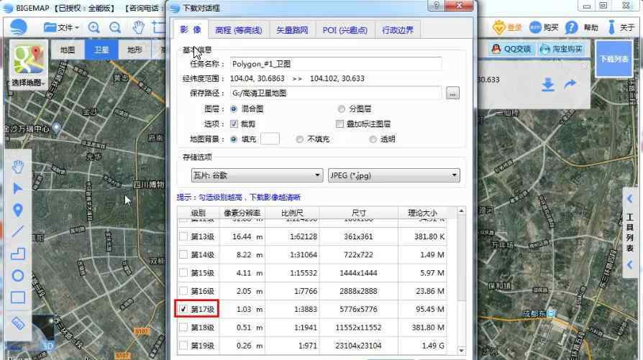
Task: Check the 第15级 level checkbox
Action: click(x=183, y=272)
